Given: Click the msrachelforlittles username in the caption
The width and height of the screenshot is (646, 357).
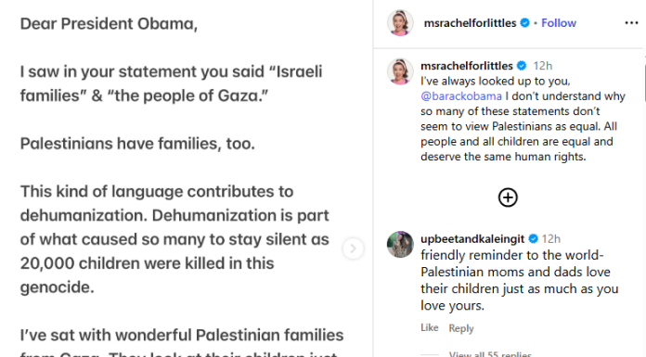Looking at the screenshot, I should click(466, 66).
